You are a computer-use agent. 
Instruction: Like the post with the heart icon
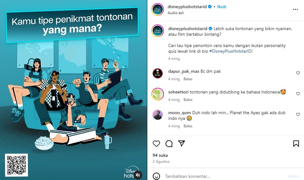tap(156, 144)
